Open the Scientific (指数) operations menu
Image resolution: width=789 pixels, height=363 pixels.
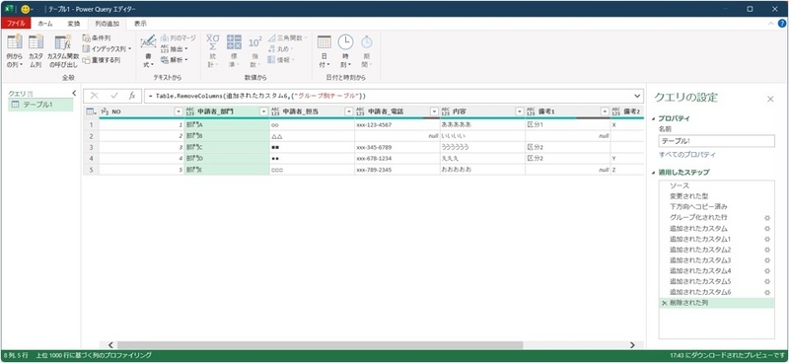[x=255, y=51]
